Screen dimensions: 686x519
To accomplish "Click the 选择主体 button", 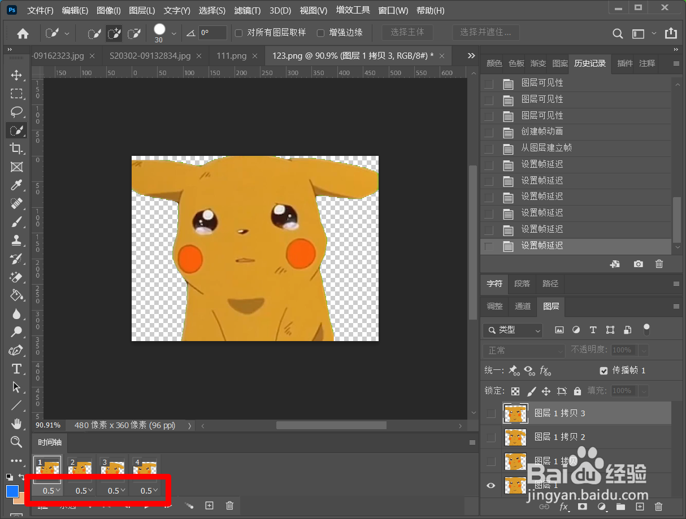I will 407,32.
